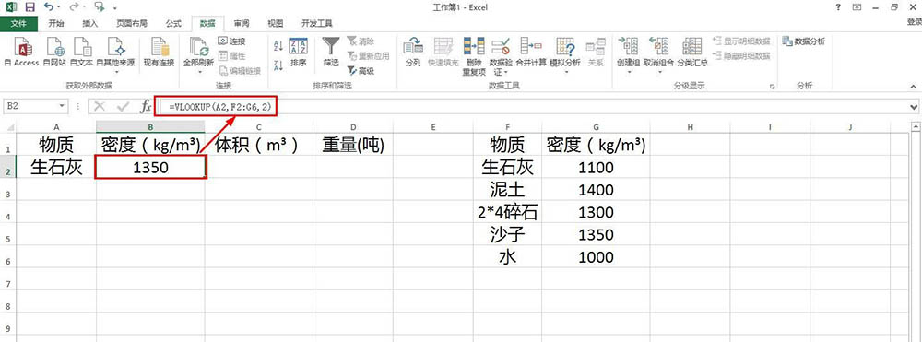Select cell G6 with value 1000
This screenshot has width=922, height=342.
click(x=597, y=257)
